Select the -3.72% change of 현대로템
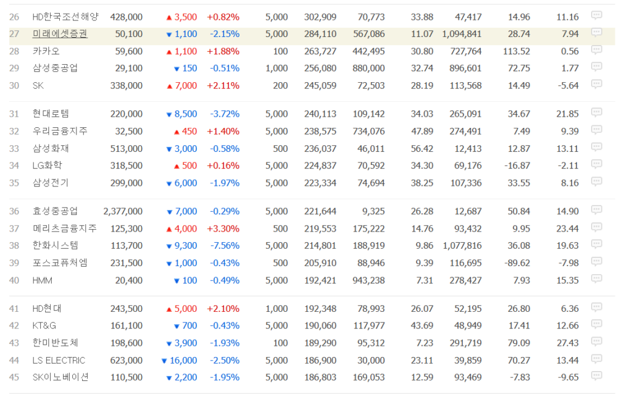The image size is (632, 394). pos(225,114)
